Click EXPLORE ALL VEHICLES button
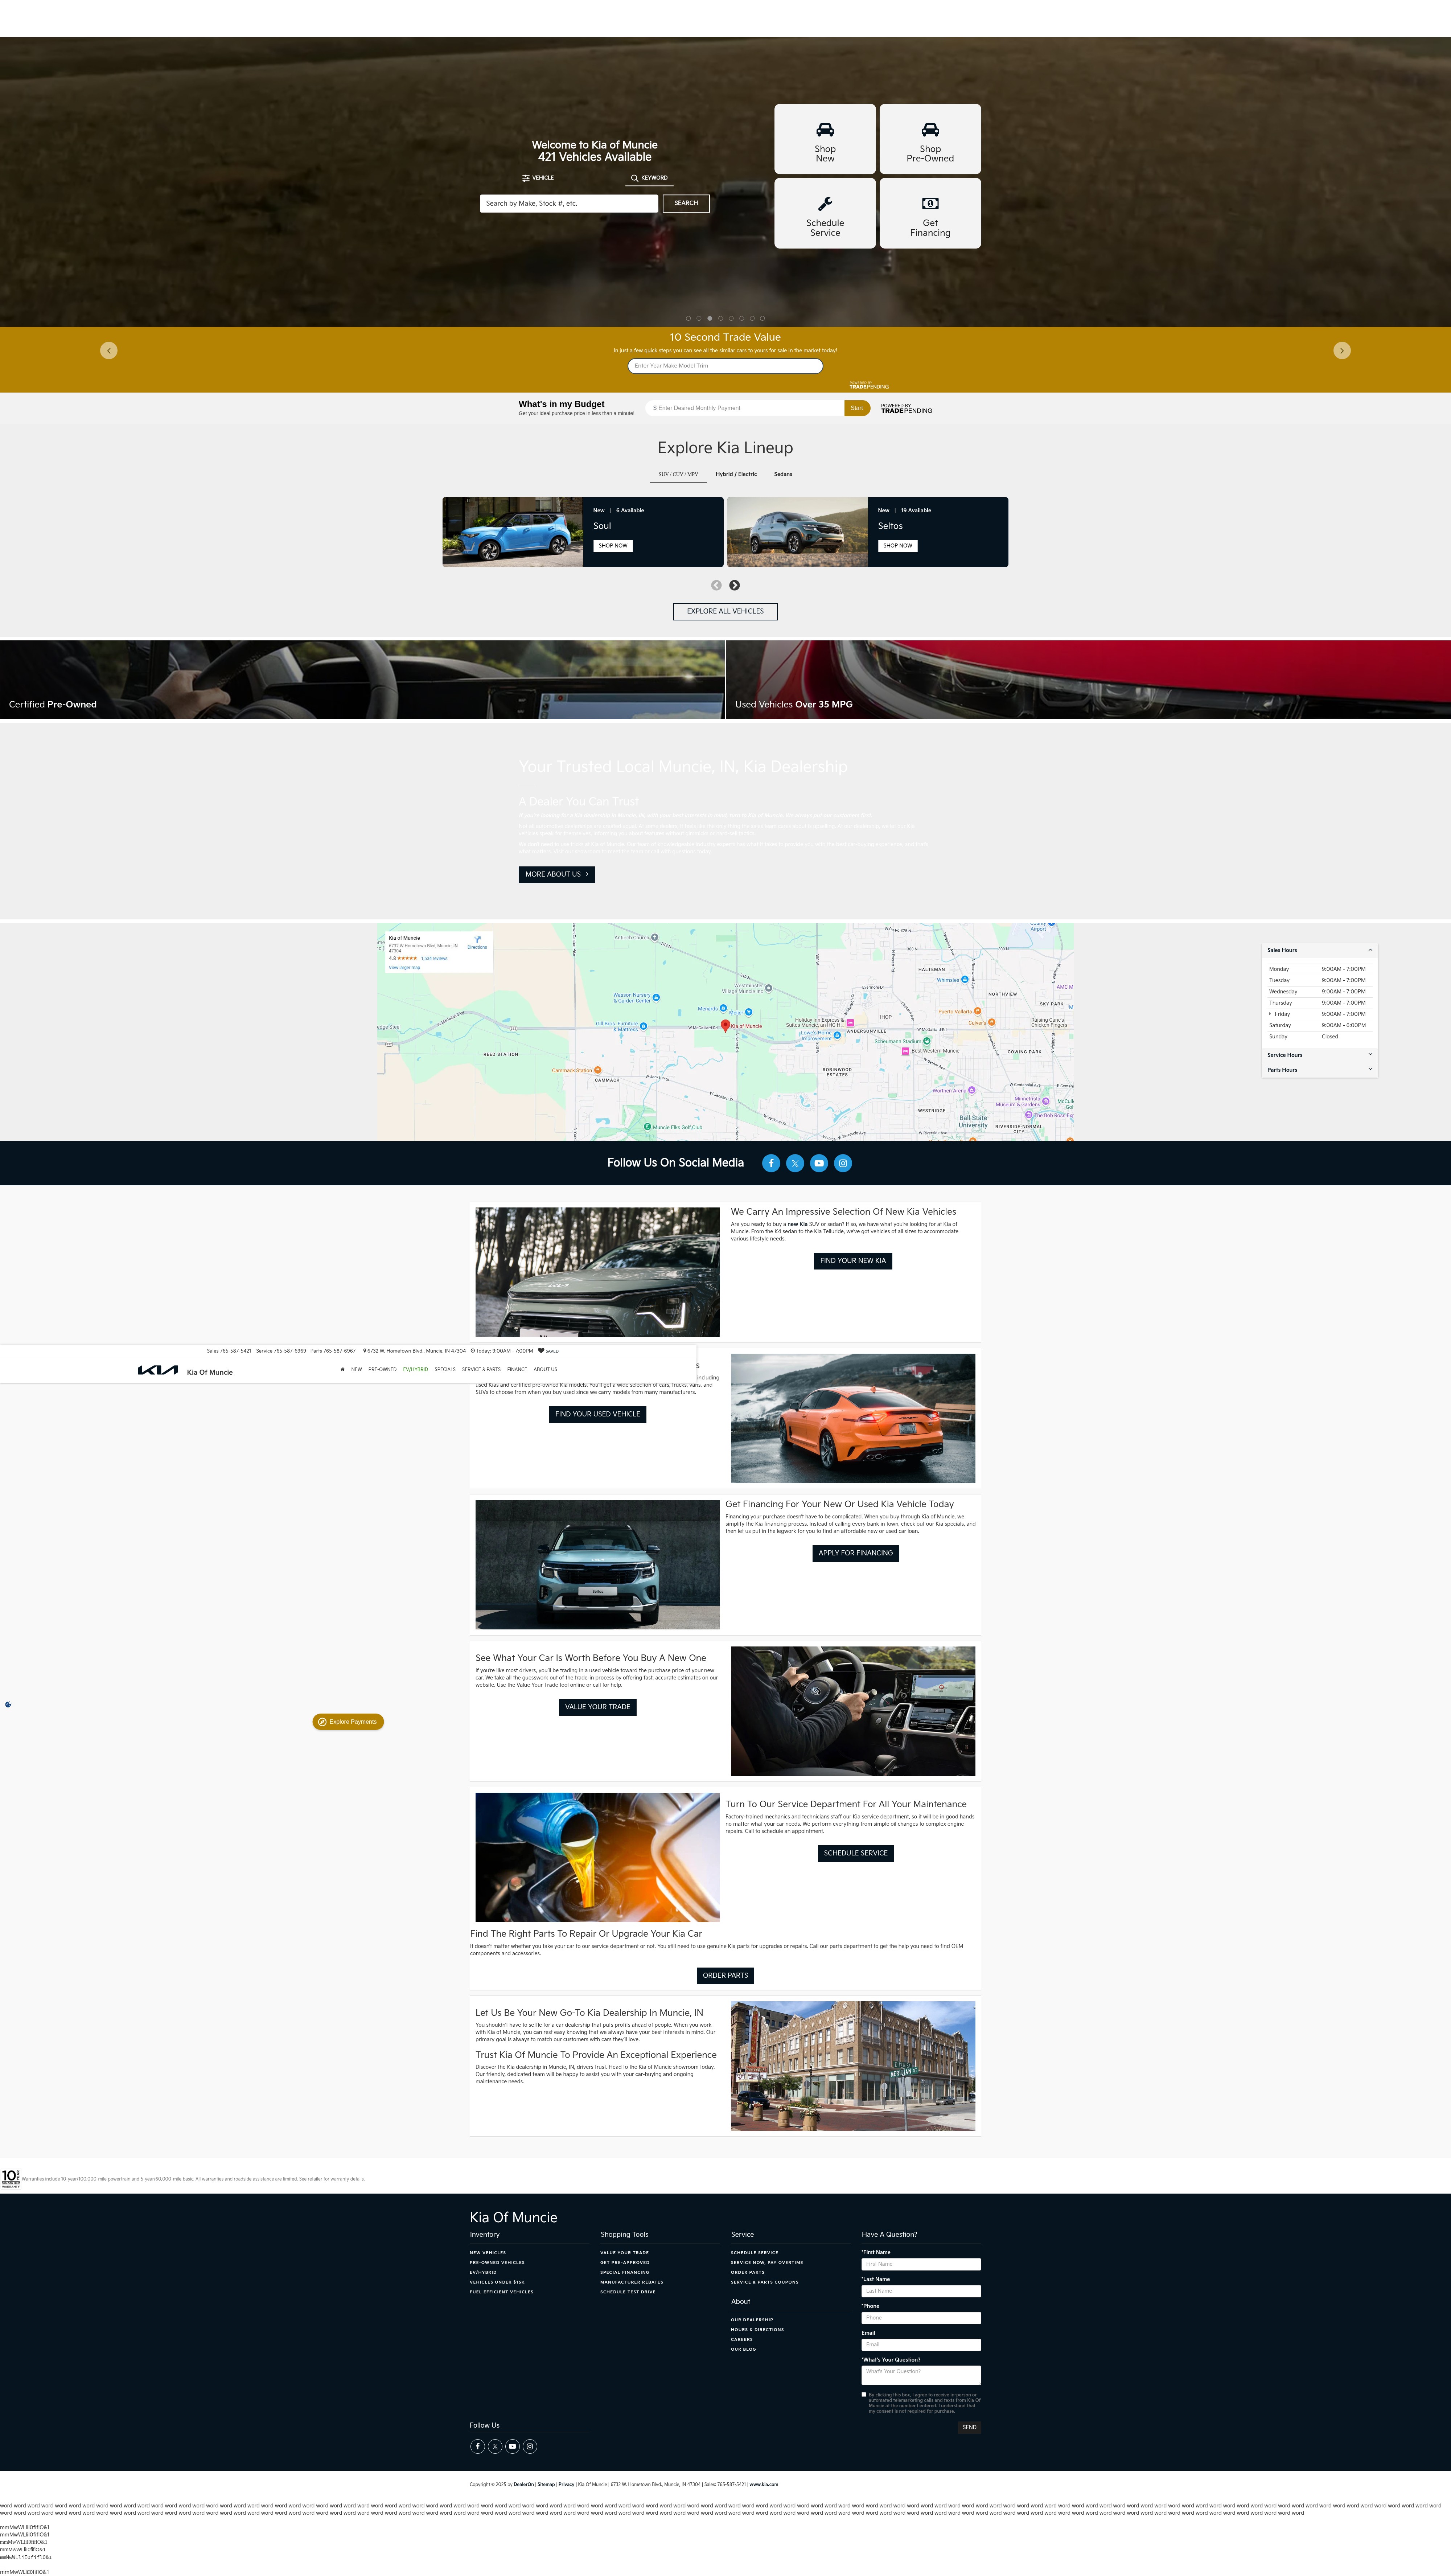The width and height of the screenshot is (1451, 2576). [x=725, y=611]
